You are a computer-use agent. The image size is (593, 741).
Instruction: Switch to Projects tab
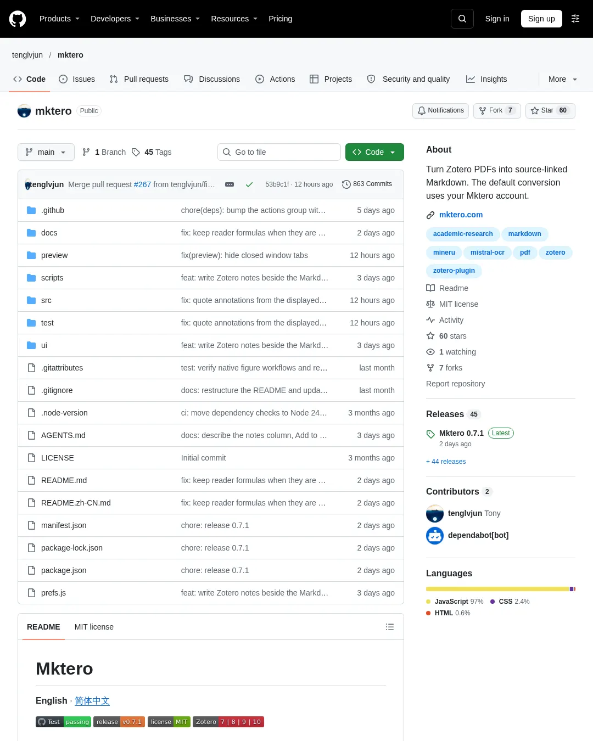point(331,79)
